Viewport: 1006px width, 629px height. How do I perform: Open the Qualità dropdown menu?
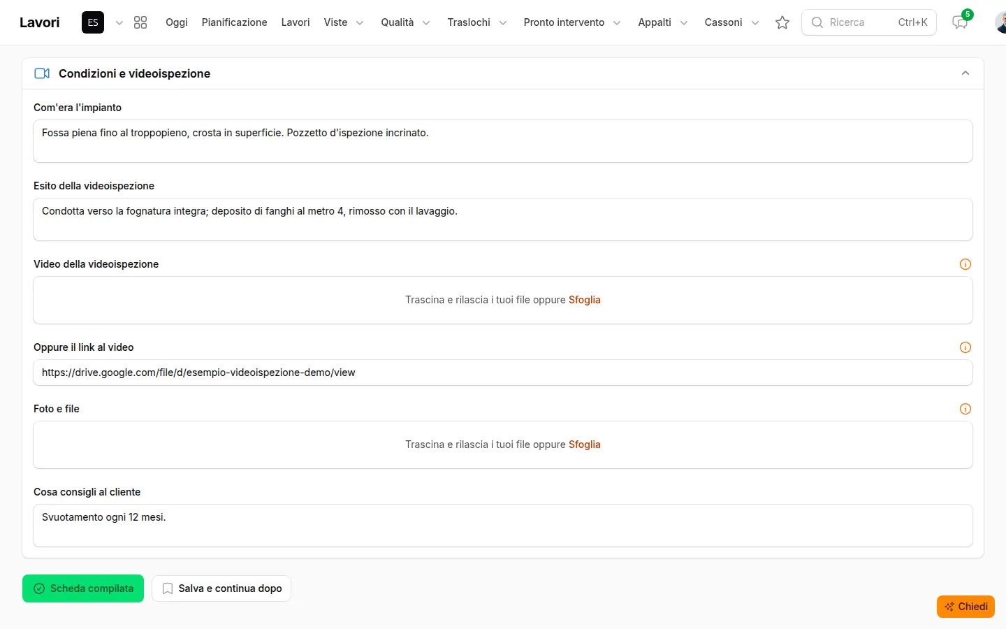click(x=405, y=22)
